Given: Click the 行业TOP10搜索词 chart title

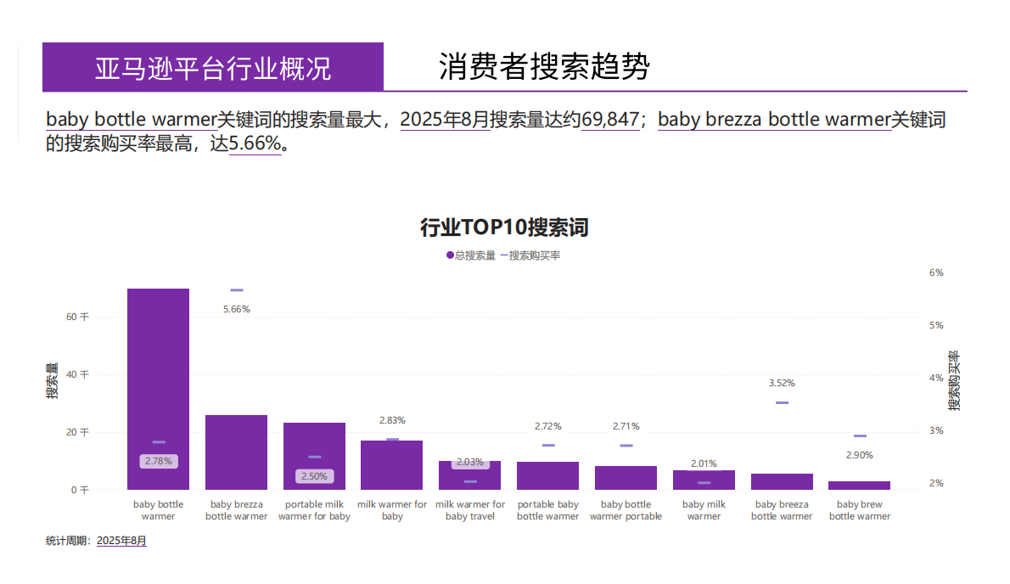Looking at the screenshot, I should [505, 227].
